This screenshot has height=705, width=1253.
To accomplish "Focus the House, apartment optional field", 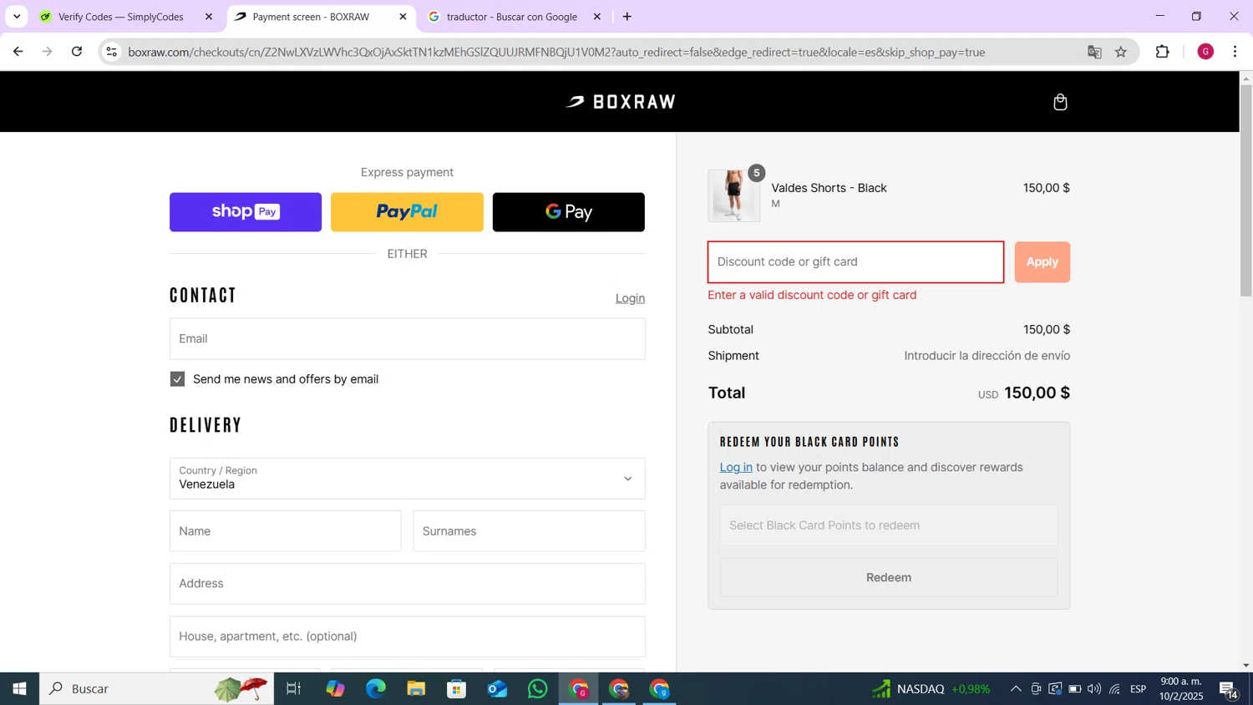I will point(407,637).
